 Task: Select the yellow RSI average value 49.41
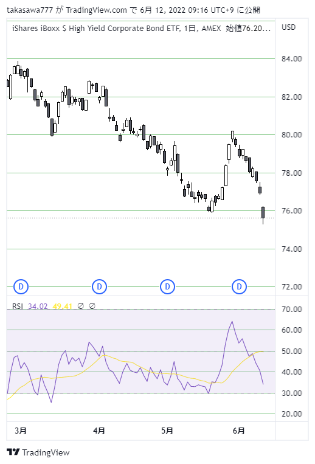click(63, 306)
